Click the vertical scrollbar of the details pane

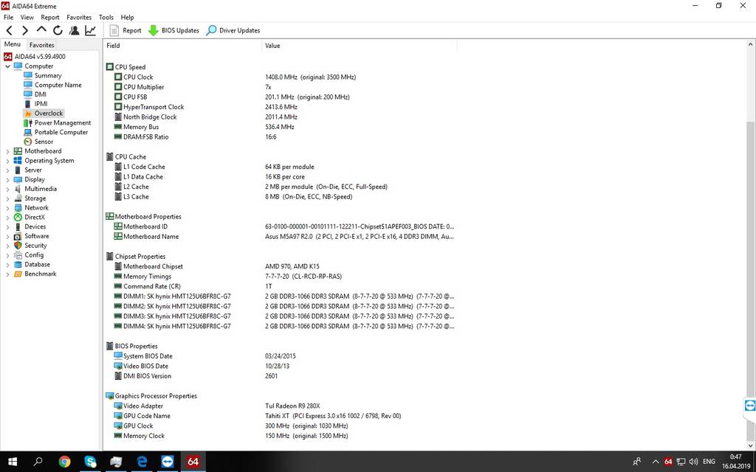pos(751,246)
